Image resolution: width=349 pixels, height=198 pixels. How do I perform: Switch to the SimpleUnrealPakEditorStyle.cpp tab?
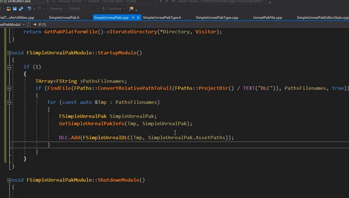point(322,17)
